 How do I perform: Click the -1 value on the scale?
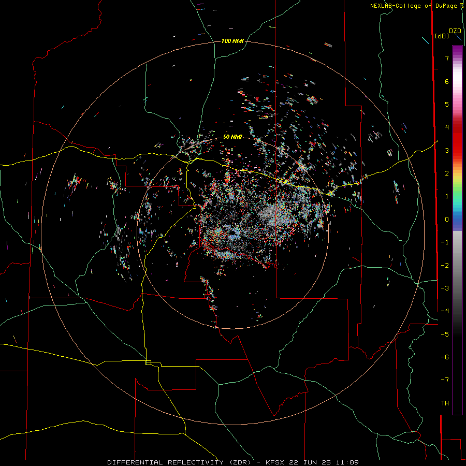(x=445, y=242)
